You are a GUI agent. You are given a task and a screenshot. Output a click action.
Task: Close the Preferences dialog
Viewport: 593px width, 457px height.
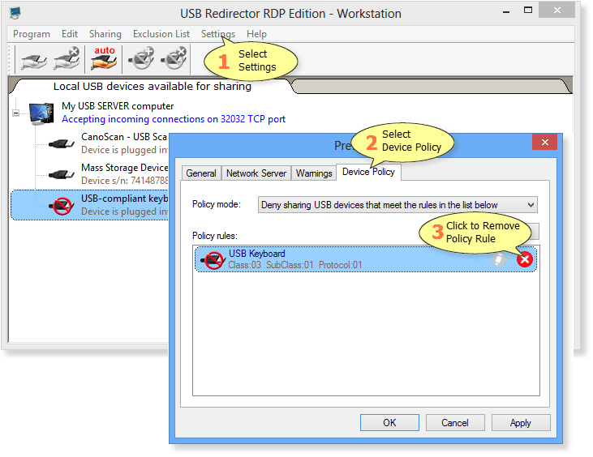[544, 142]
